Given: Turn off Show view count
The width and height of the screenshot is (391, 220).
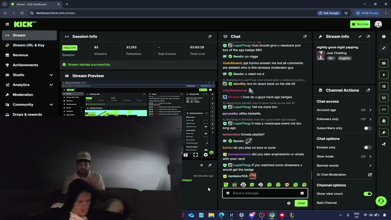Looking at the screenshot, I should click(367, 194).
